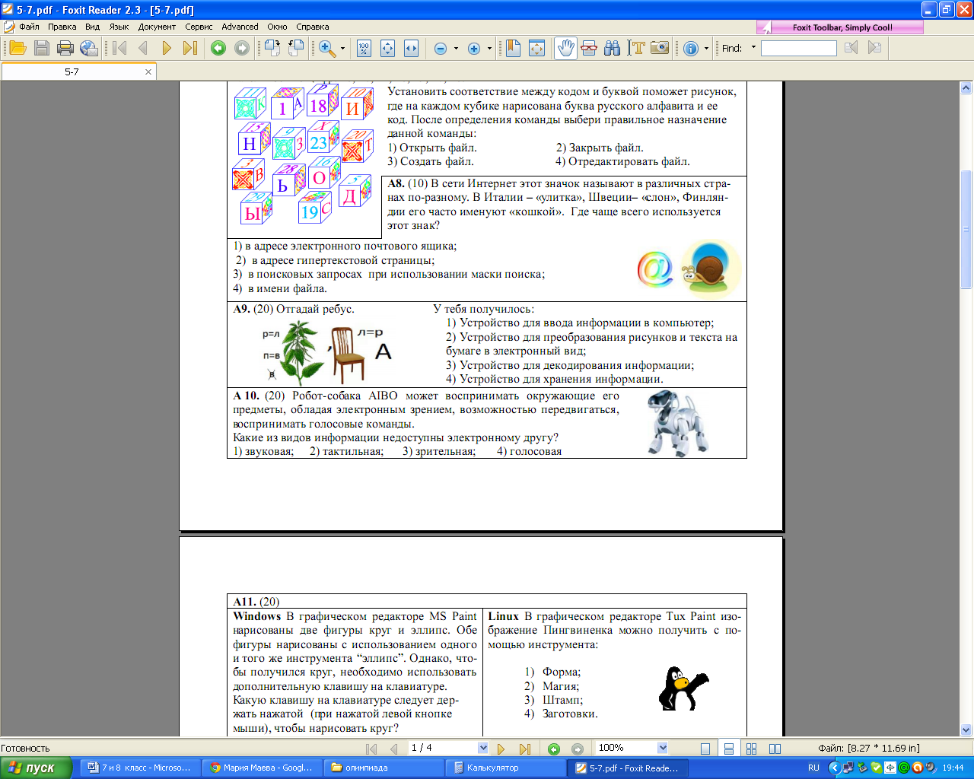This screenshot has height=779, width=974.
Task: Go to first page in top toolbar
Action: tap(119, 48)
